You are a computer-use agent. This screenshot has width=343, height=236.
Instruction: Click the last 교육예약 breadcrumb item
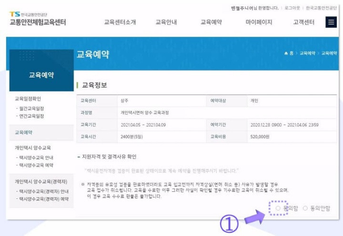329,53
